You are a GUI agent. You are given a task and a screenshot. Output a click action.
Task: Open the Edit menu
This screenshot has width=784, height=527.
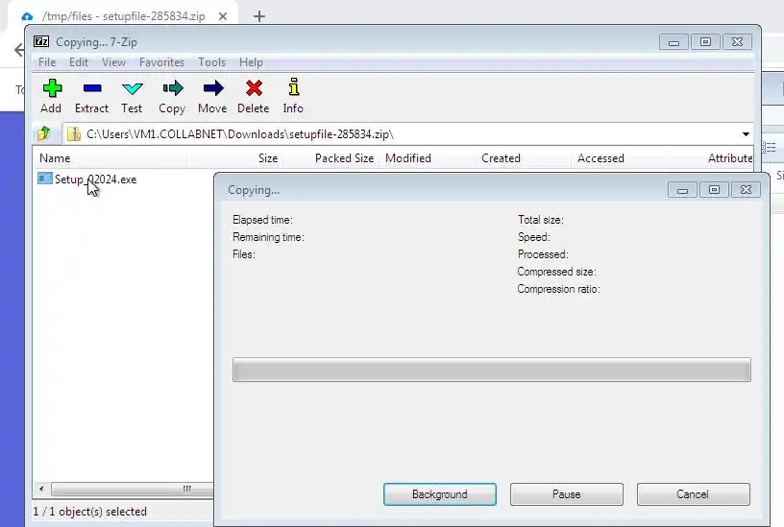tap(79, 62)
